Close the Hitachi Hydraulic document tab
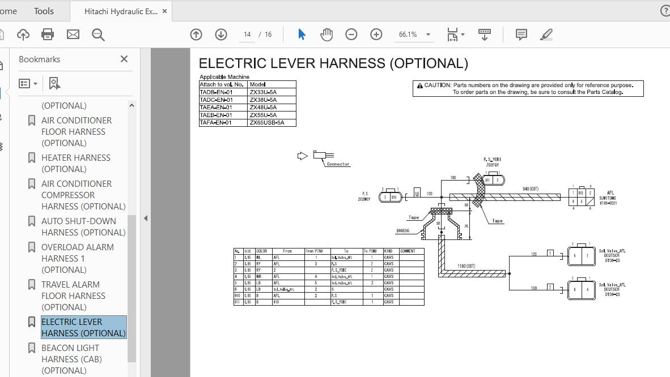 (x=165, y=11)
